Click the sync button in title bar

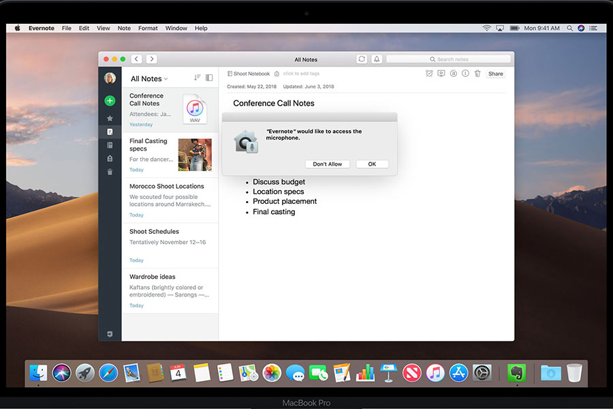click(362, 59)
